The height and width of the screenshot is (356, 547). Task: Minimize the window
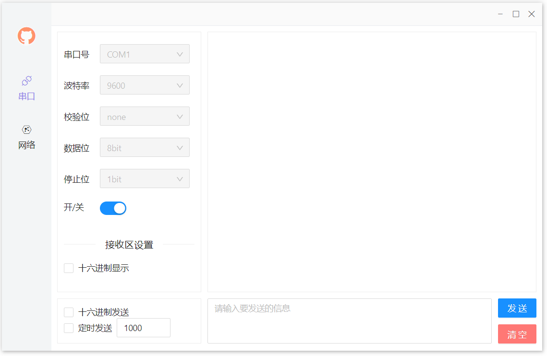[x=500, y=14]
